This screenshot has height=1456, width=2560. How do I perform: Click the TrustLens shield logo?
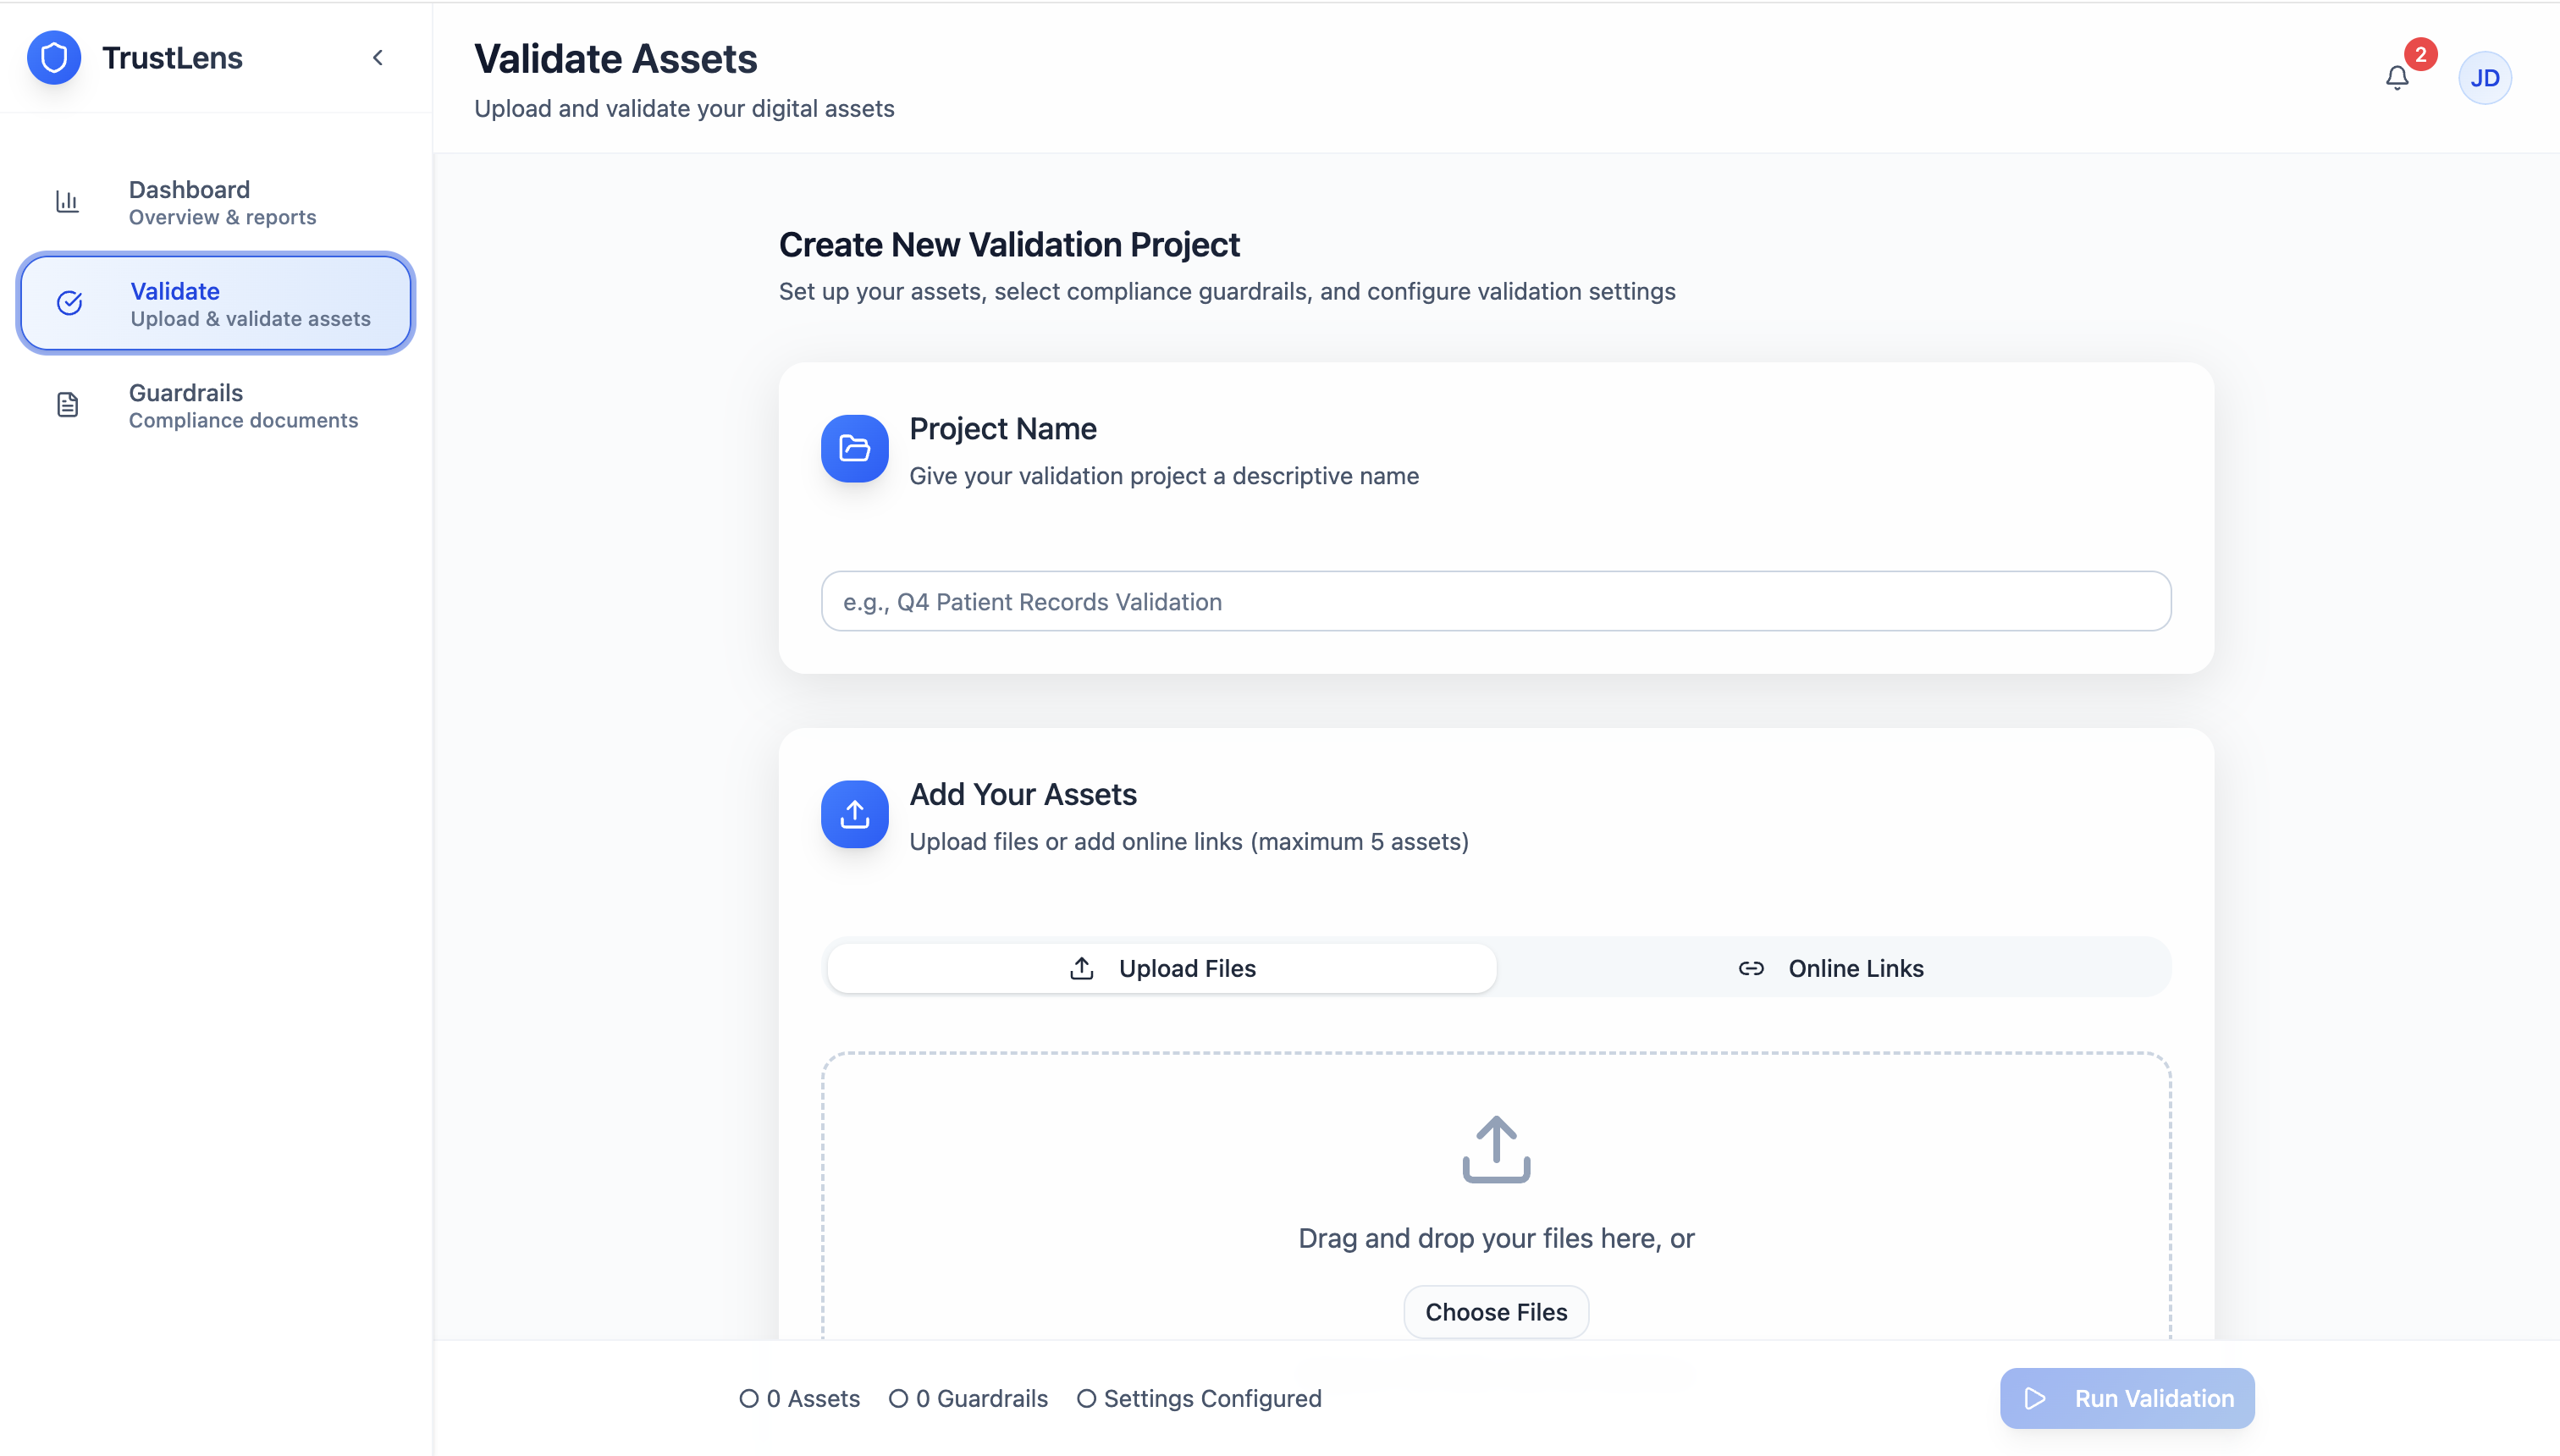click(x=54, y=58)
